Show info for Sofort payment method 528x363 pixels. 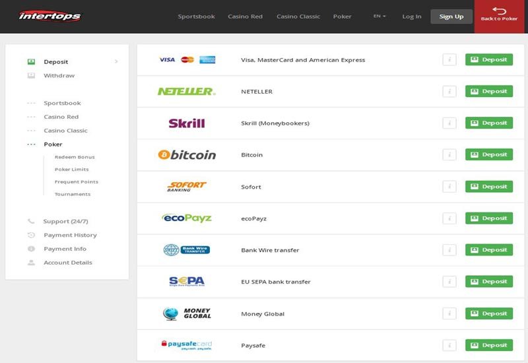[x=449, y=187]
